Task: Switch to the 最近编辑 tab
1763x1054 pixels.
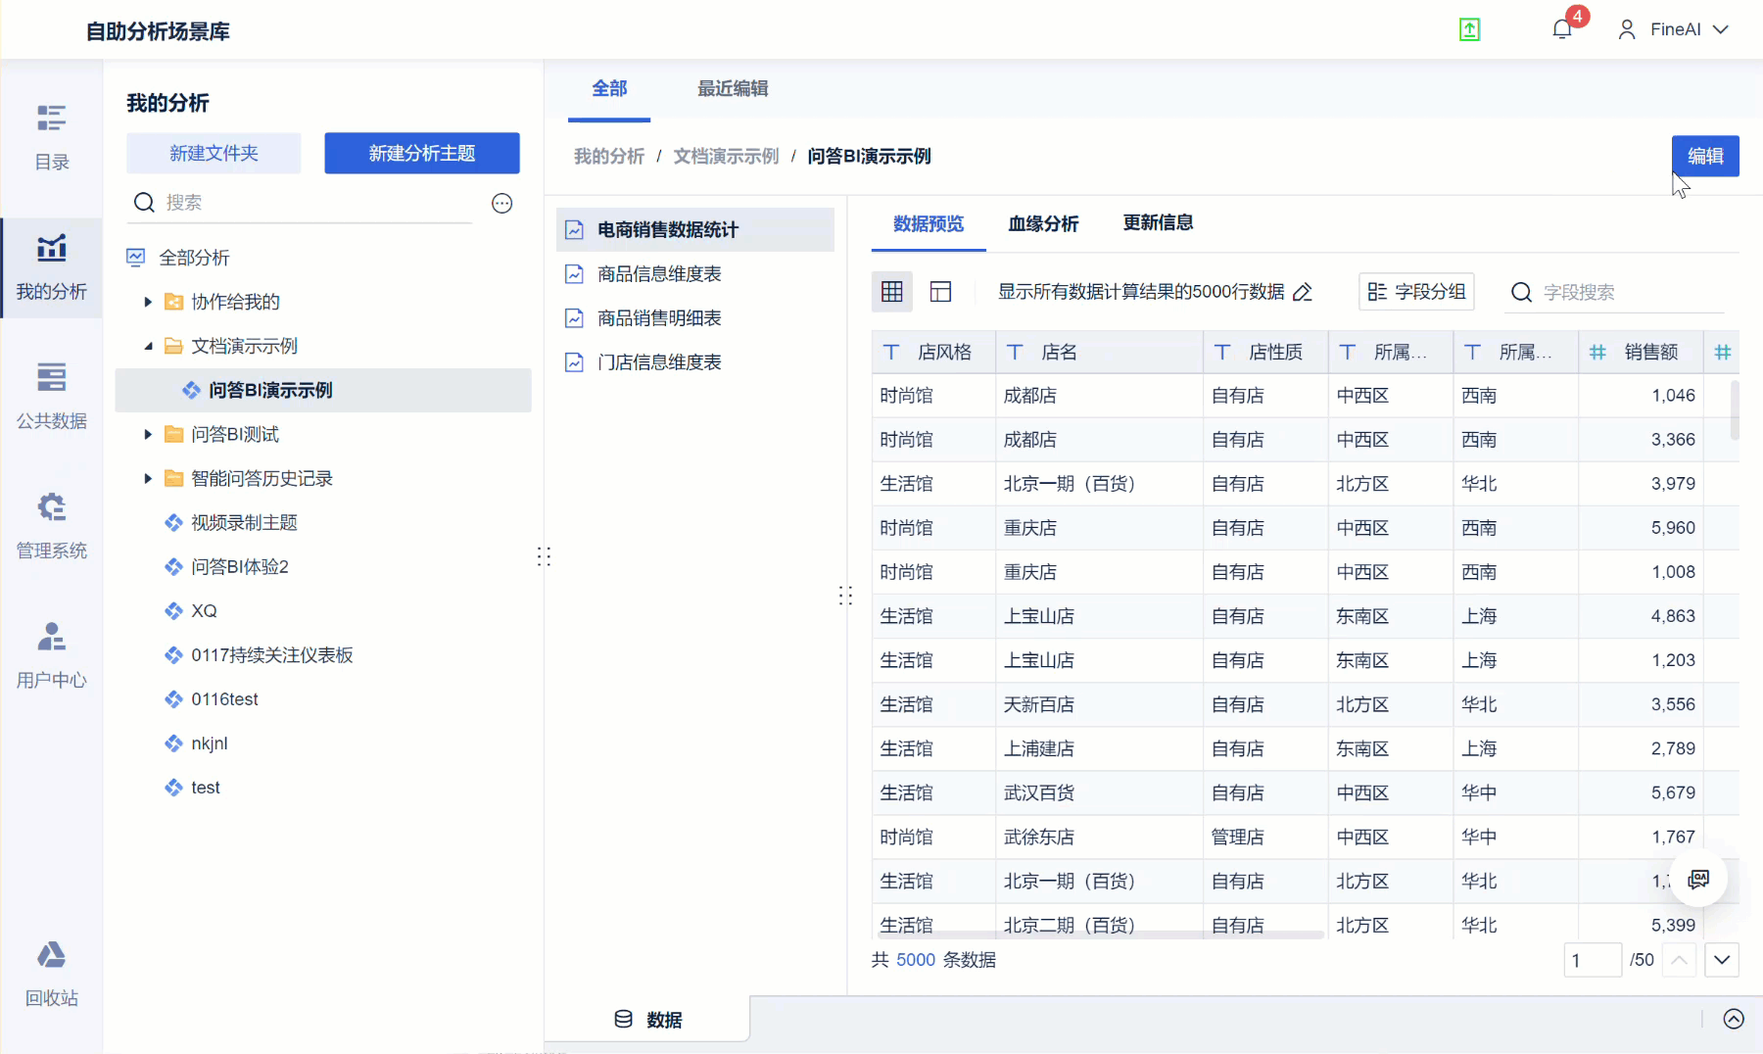Action: coord(732,89)
